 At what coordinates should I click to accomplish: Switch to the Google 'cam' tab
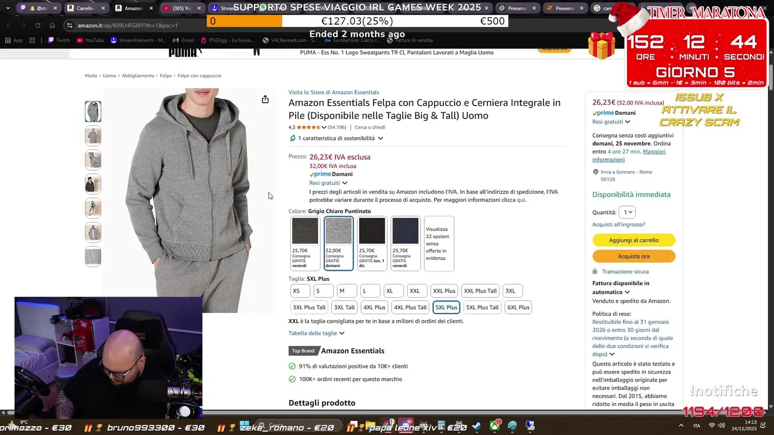click(611, 8)
